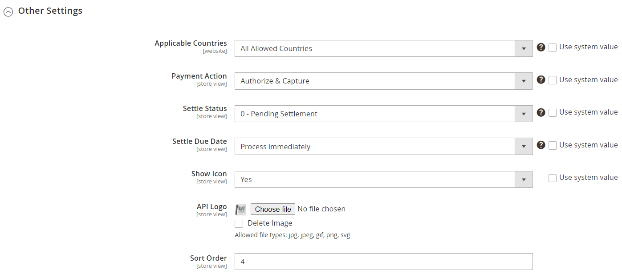Enable Use system value for Show Icon
The height and width of the screenshot is (274, 622).
point(553,178)
